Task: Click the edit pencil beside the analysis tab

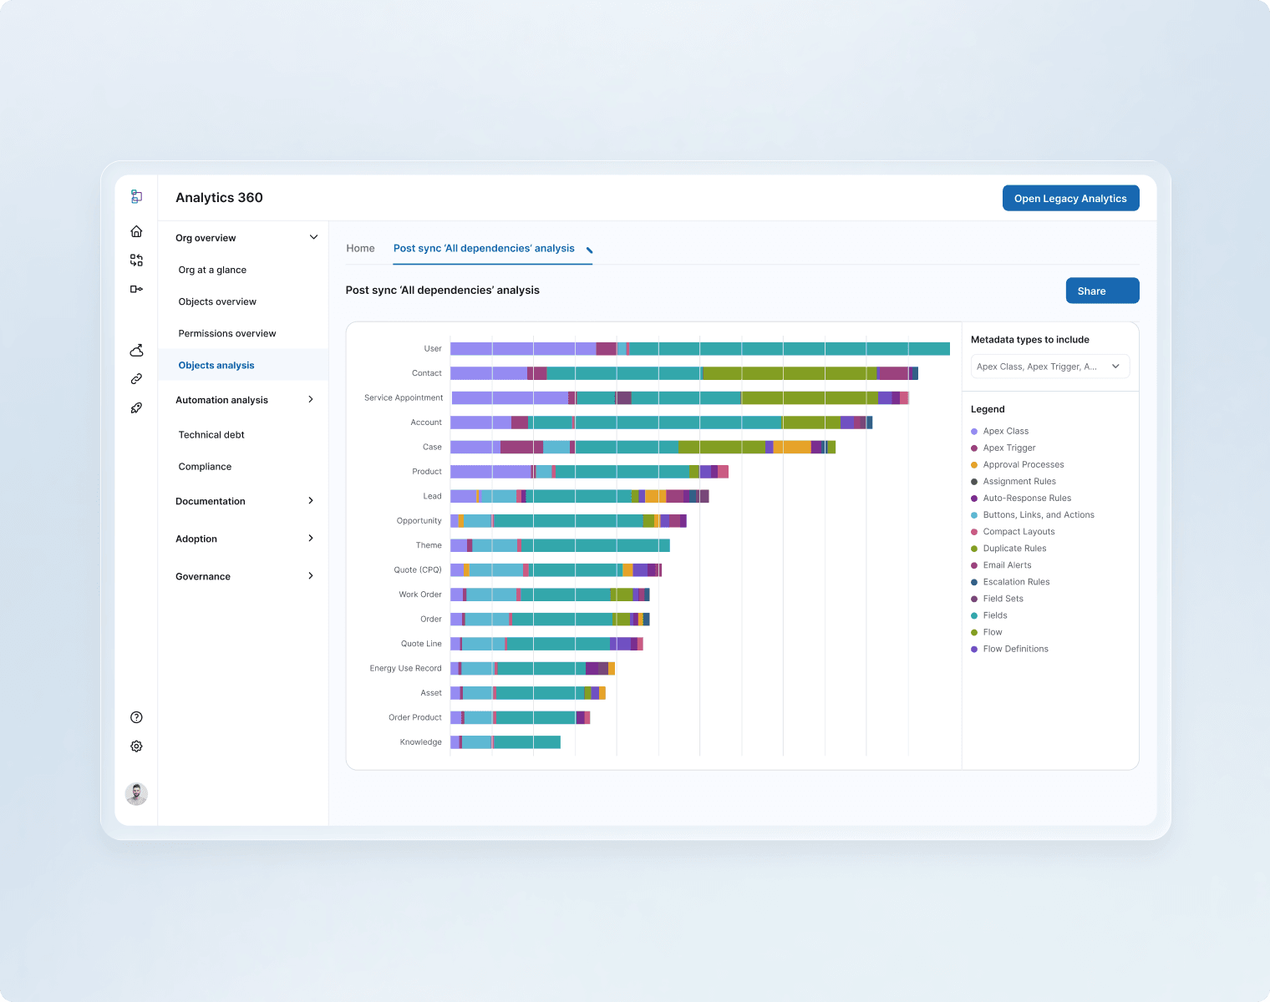Action: (590, 250)
